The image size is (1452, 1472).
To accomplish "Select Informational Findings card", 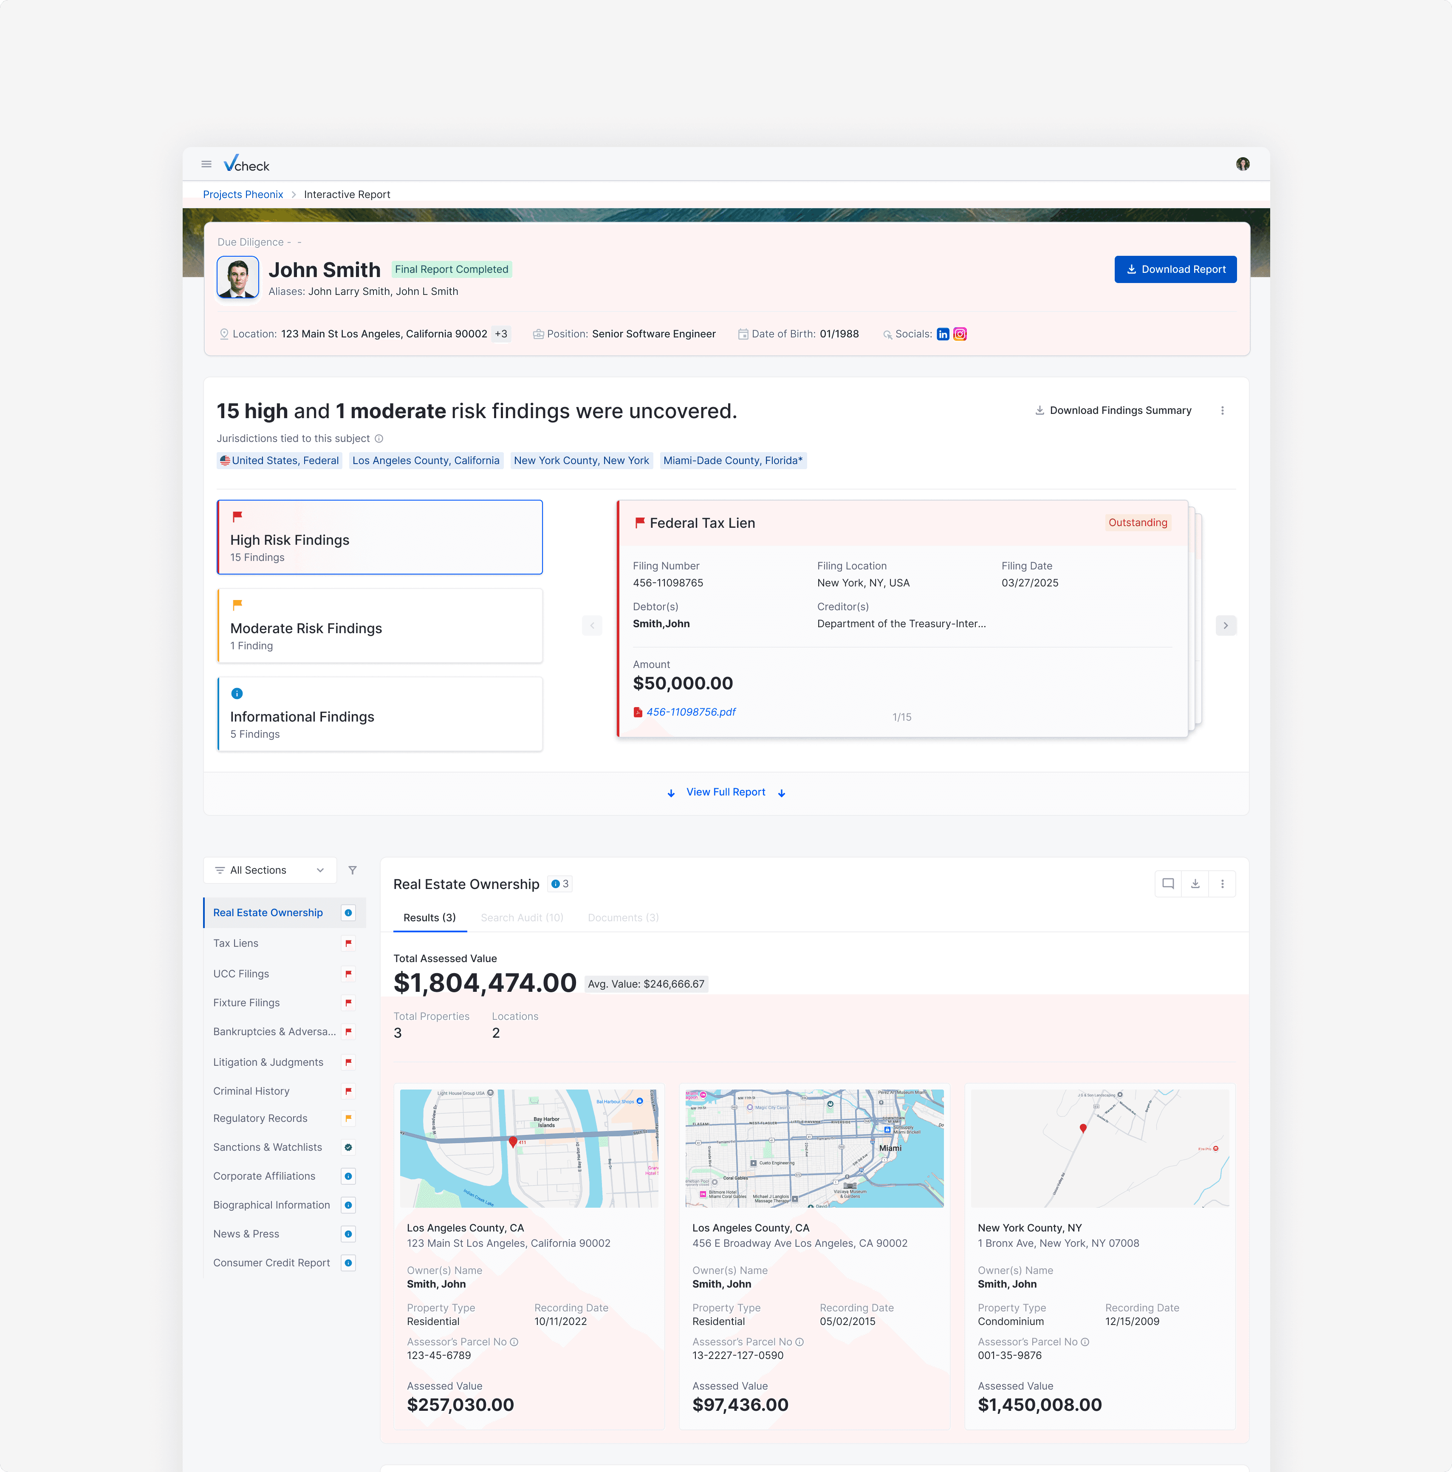I will [379, 714].
